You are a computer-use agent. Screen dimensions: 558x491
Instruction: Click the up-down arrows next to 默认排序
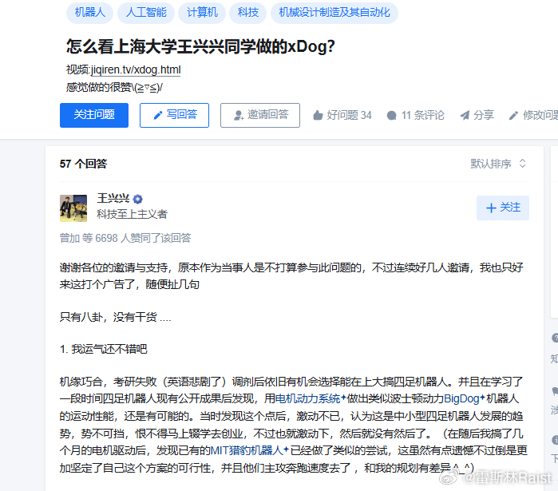[522, 164]
